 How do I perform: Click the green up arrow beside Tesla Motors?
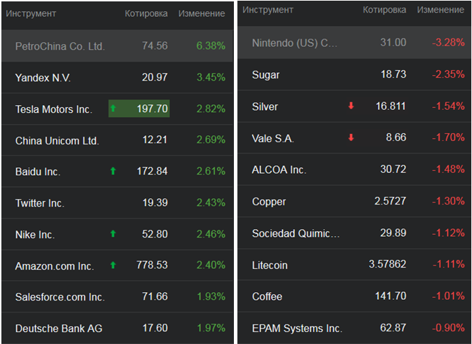(113, 109)
